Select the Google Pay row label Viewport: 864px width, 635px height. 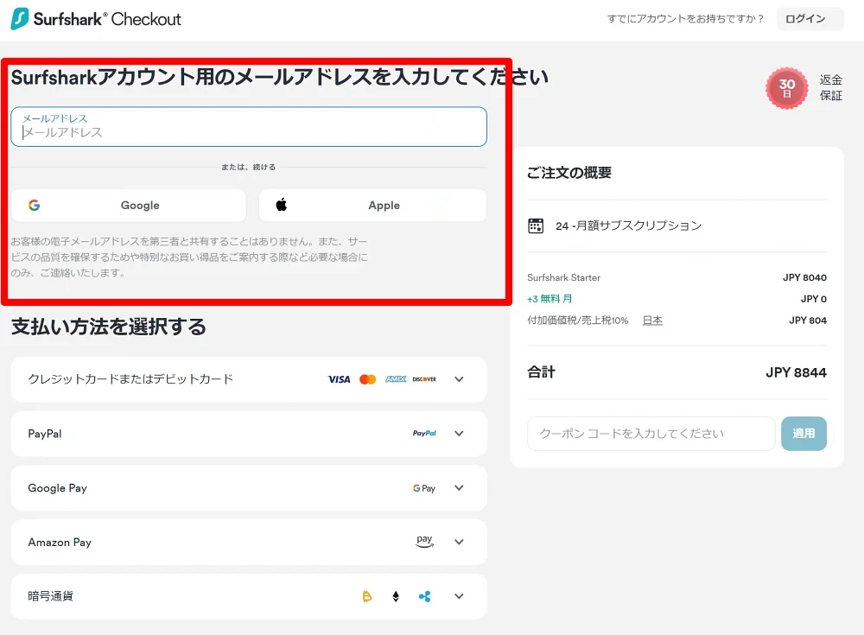click(x=57, y=488)
